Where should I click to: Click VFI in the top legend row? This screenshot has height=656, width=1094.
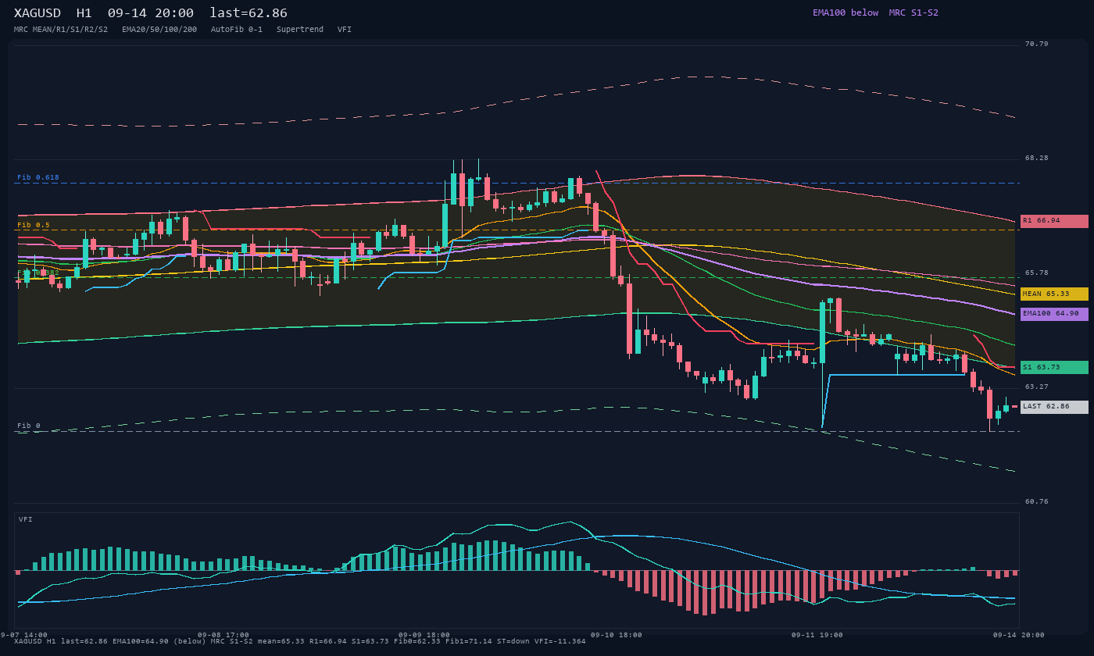[x=345, y=30]
